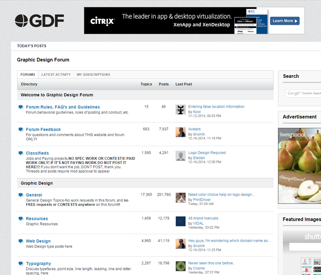Open the Web Design forum

38,241
